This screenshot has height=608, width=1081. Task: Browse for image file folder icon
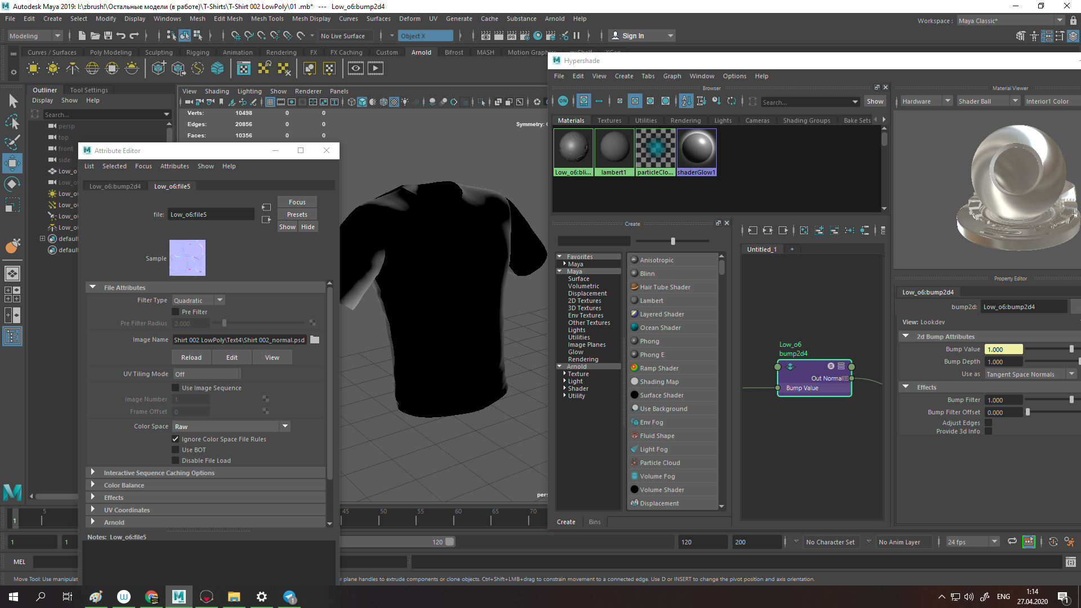click(x=315, y=340)
